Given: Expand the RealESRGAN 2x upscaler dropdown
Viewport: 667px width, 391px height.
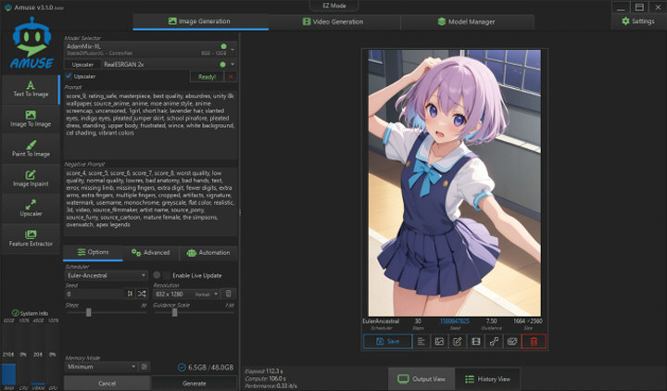Looking at the screenshot, I should coord(233,64).
